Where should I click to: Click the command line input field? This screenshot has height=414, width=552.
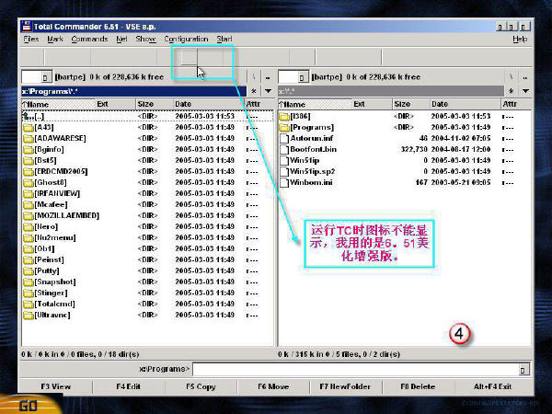(355, 370)
